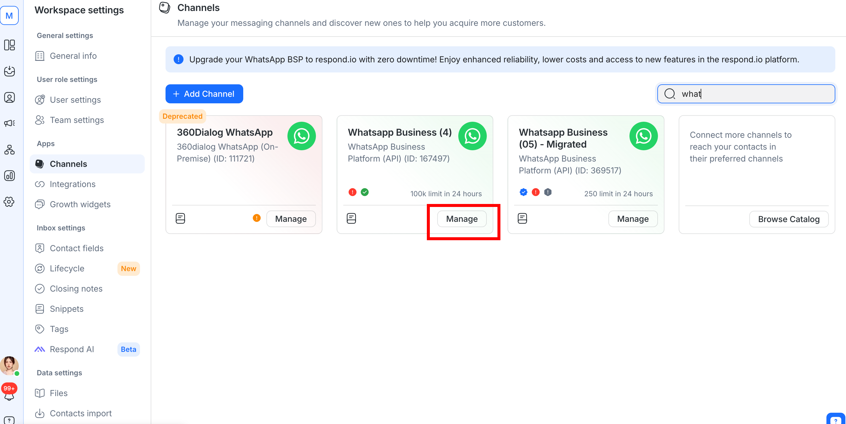The width and height of the screenshot is (846, 424).
Task: Click blue verified badge on Whatsapp Business (05)
Action: (523, 192)
